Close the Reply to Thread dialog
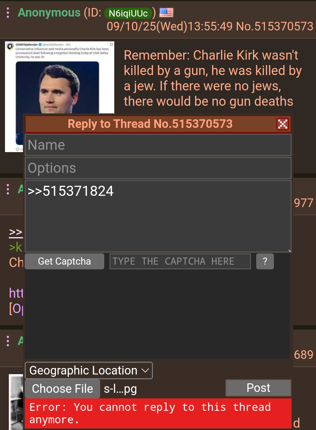This screenshot has height=430, width=316. point(282,124)
